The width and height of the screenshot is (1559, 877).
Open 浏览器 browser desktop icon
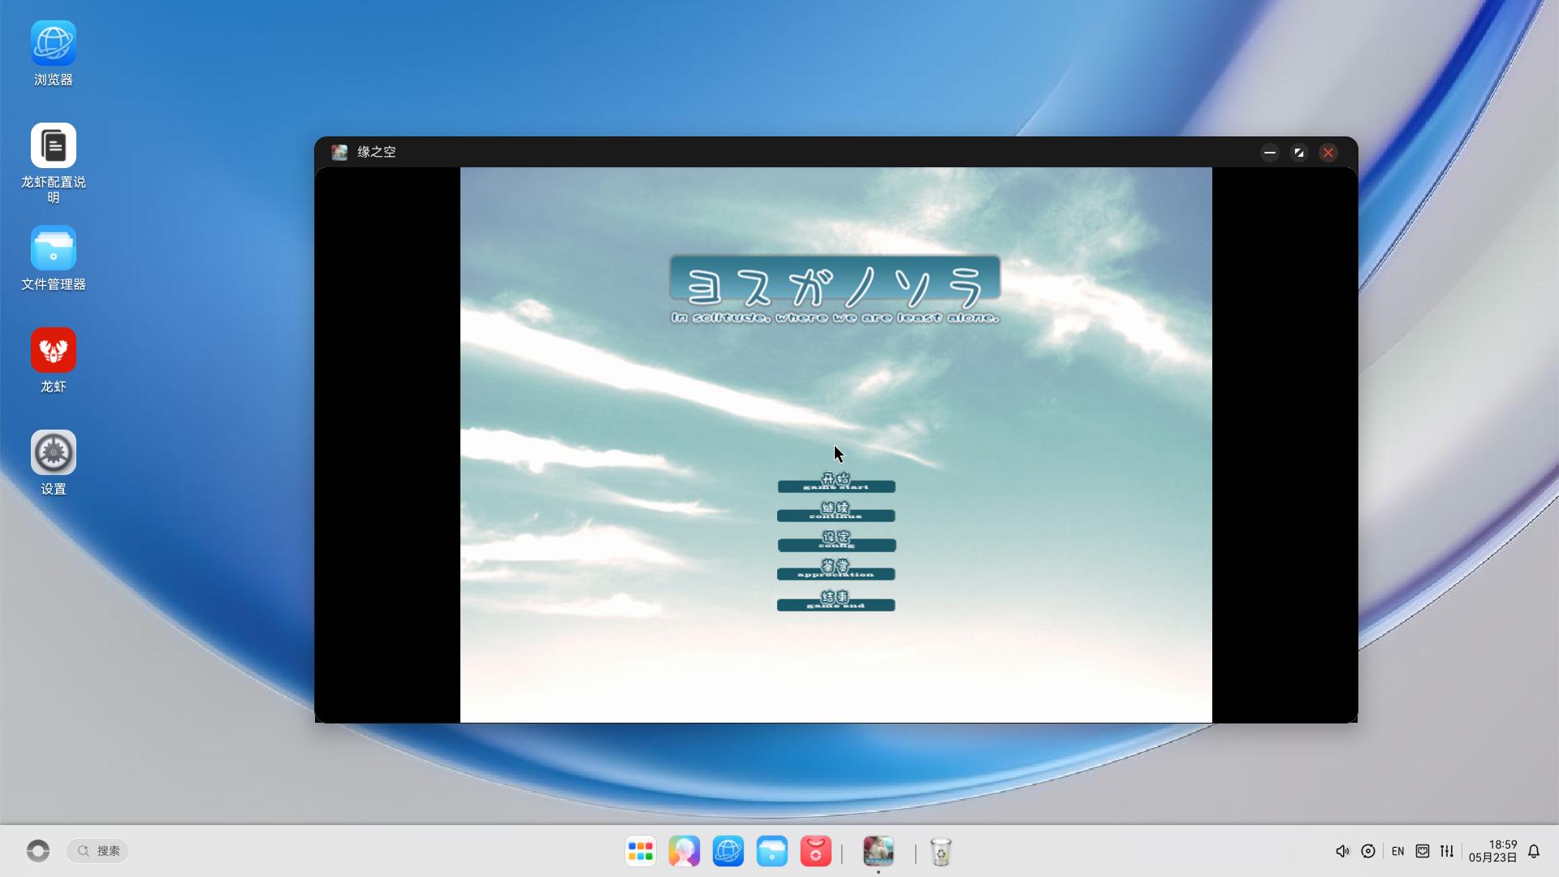coord(54,54)
